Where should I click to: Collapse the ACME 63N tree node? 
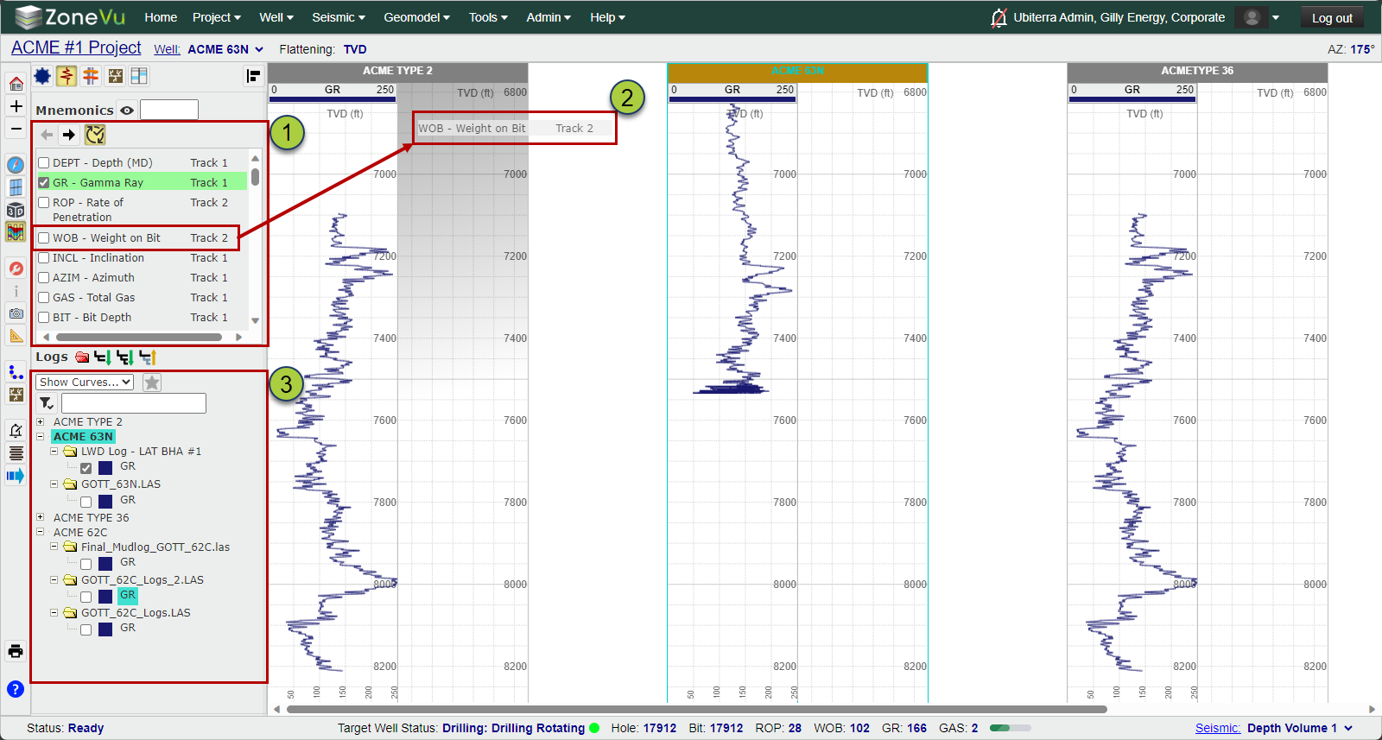(40, 437)
